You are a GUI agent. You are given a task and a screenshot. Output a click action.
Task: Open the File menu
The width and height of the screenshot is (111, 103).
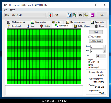[x=5, y=10]
